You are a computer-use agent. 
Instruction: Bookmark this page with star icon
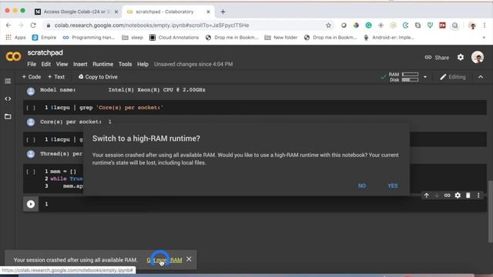(329, 25)
